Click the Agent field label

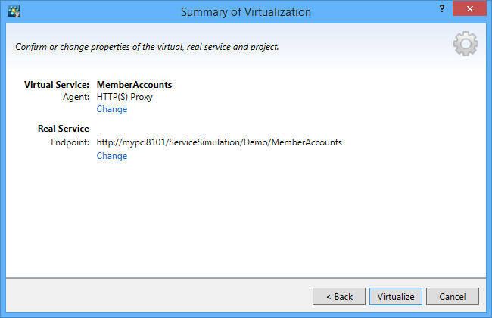(77, 97)
